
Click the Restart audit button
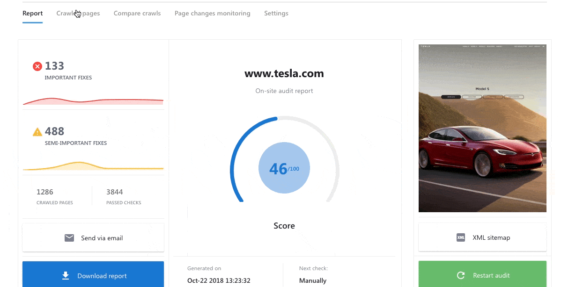pyautogui.click(x=482, y=274)
